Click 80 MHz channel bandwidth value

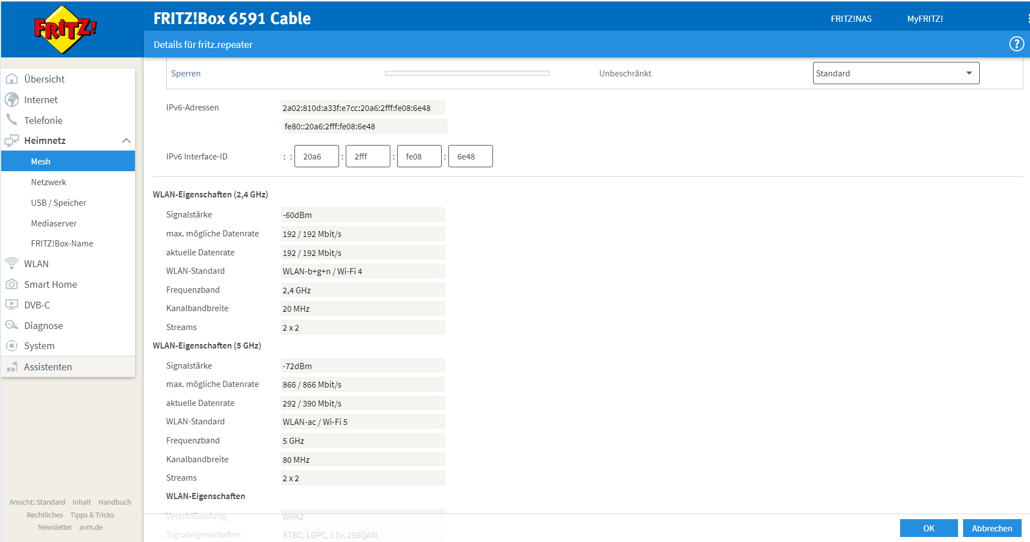pyautogui.click(x=363, y=459)
